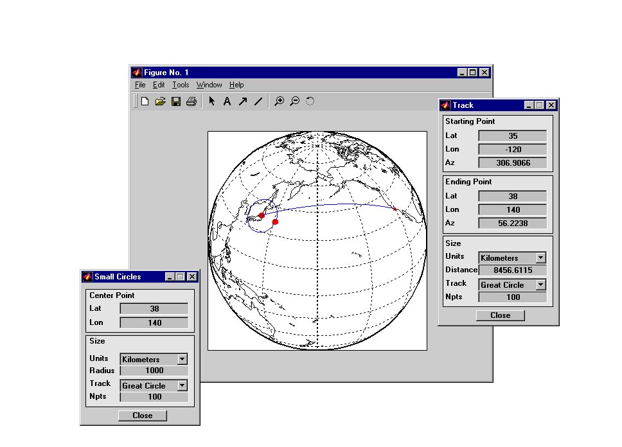Save the figure using the floppy disk icon
Image resolution: width=622 pixels, height=447 pixels.
point(175,101)
